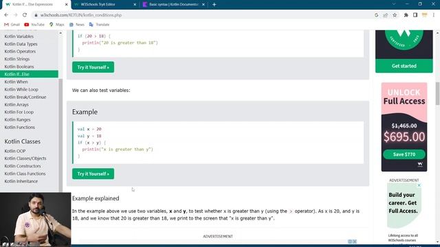Viewport: 440px width, 247px height.
Task: Click the green Get started button
Action: [x=404, y=66]
